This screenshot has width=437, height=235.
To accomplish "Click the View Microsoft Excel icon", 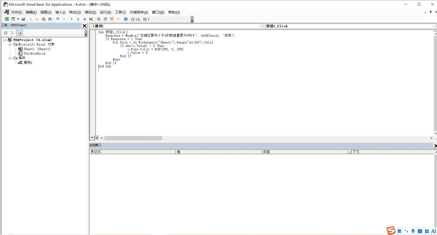I will point(7,19).
